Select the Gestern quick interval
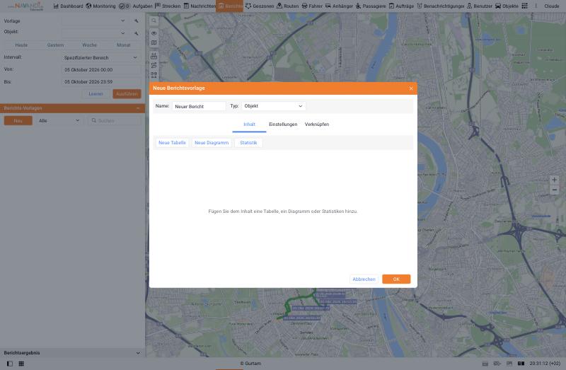 (56, 45)
